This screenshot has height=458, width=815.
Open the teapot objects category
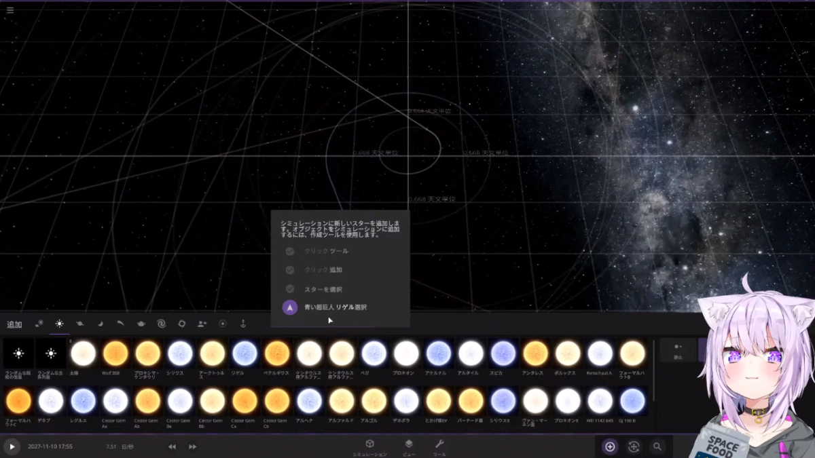tap(141, 324)
